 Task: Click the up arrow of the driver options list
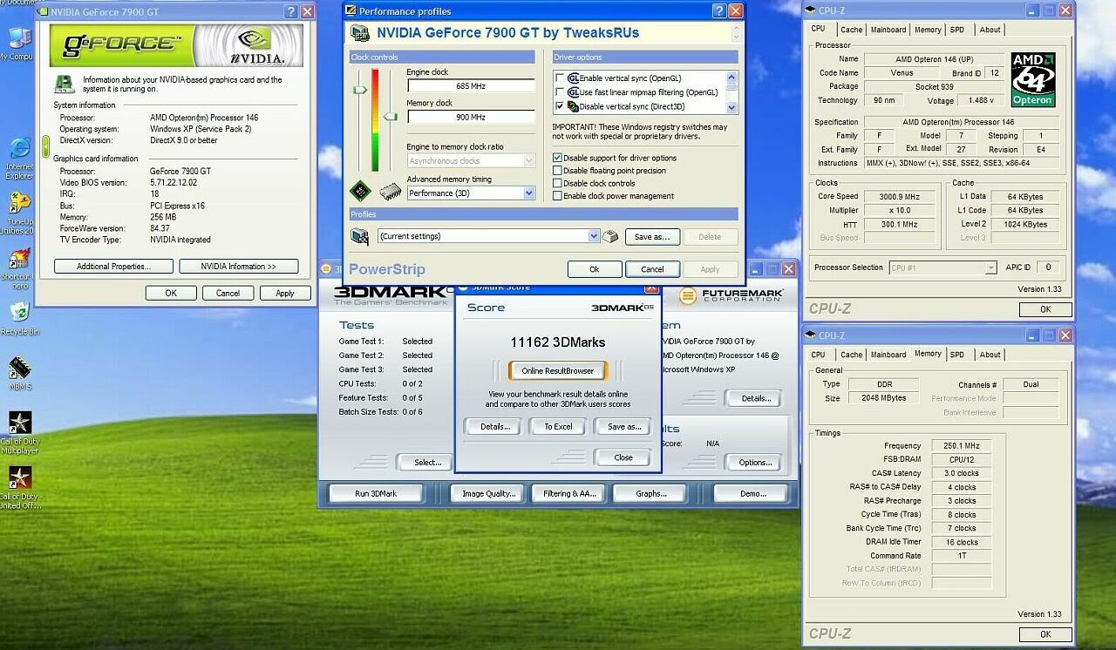pyautogui.click(x=732, y=78)
